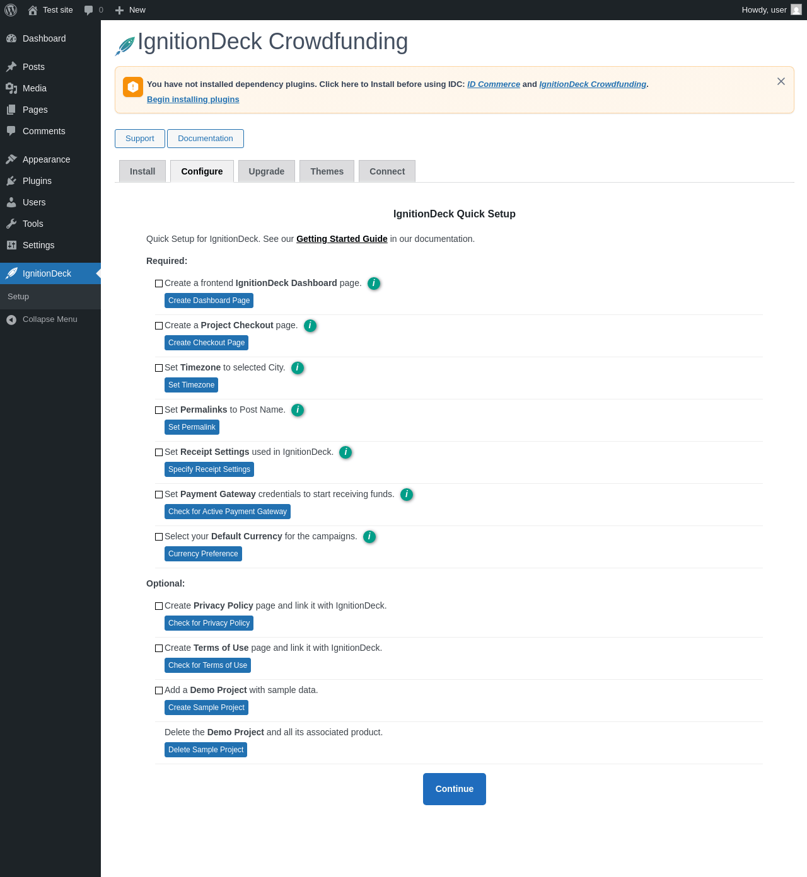This screenshot has width=807, height=877.
Task: Check the Project Checkout page checkbox
Action: point(159,326)
